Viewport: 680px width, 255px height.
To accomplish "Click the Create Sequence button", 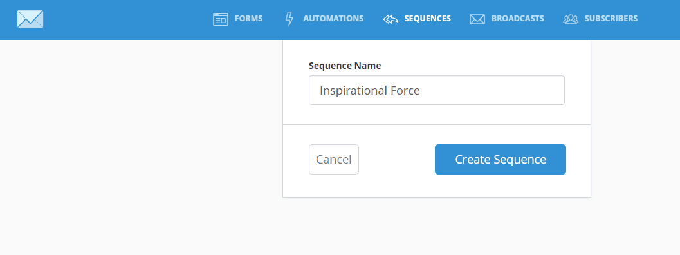I will 501,160.
